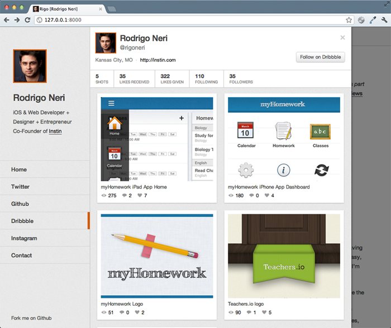Open the myHomework iPhone dashboard shot thumbnail
Image resolution: width=391 pixels, height=328 pixels.
284,139
